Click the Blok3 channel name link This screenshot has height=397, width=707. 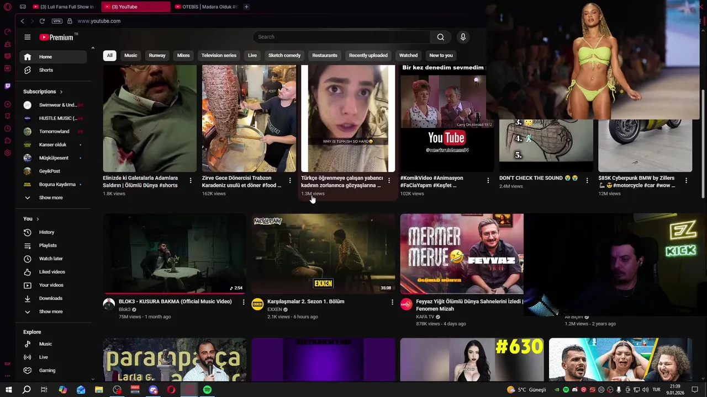pyautogui.click(x=125, y=309)
